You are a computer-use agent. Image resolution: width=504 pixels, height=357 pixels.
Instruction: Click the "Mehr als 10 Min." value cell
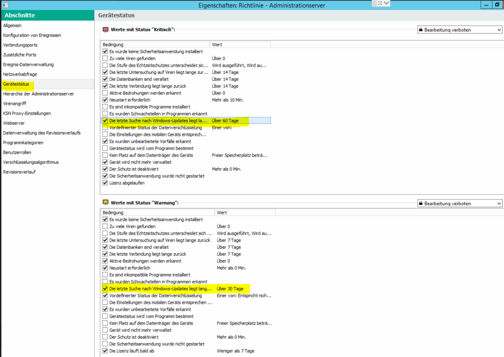pyautogui.click(x=228, y=100)
